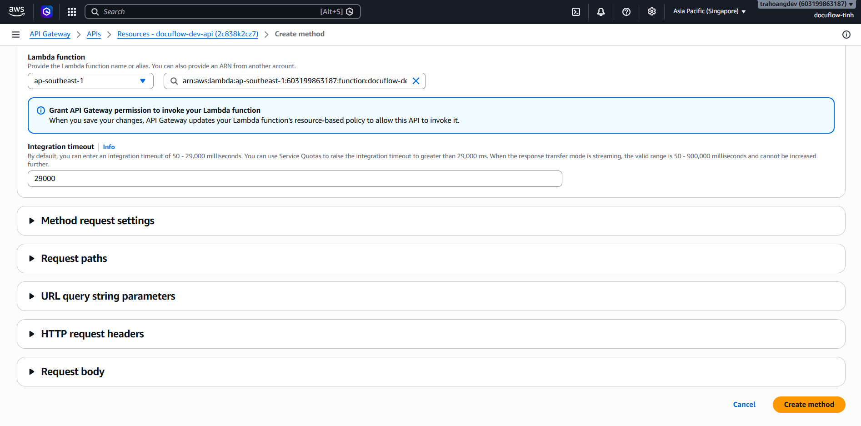Click the Create method breadcrumb text
Screen dimensions: 861x426
coord(300,34)
